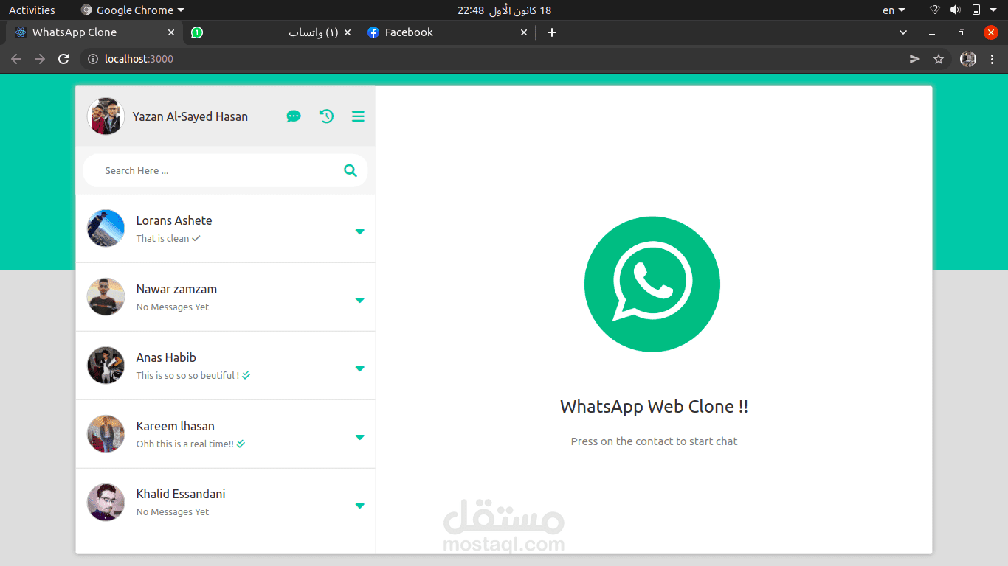Open a new chat with the speech bubble icon
1008x566 pixels.
tap(294, 116)
